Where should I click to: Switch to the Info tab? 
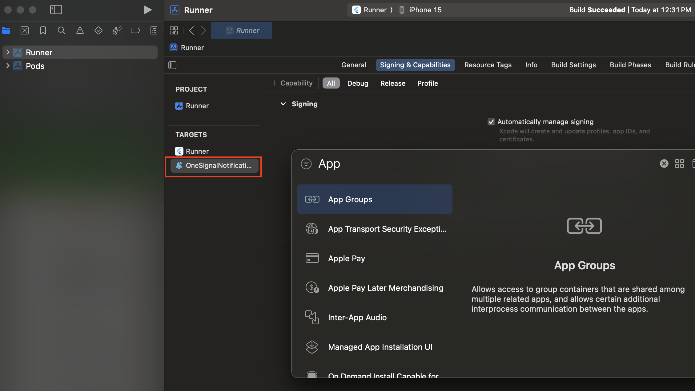point(531,65)
